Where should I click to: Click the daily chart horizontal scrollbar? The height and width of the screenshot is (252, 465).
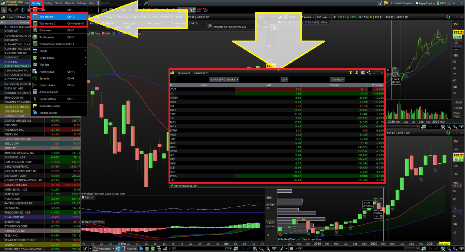202,249
